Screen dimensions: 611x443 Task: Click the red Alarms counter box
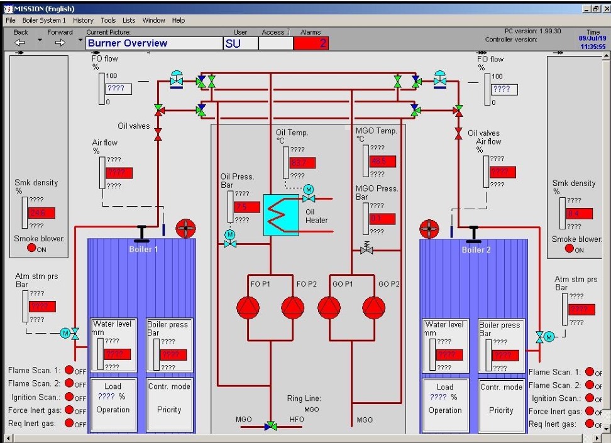(x=311, y=43)
